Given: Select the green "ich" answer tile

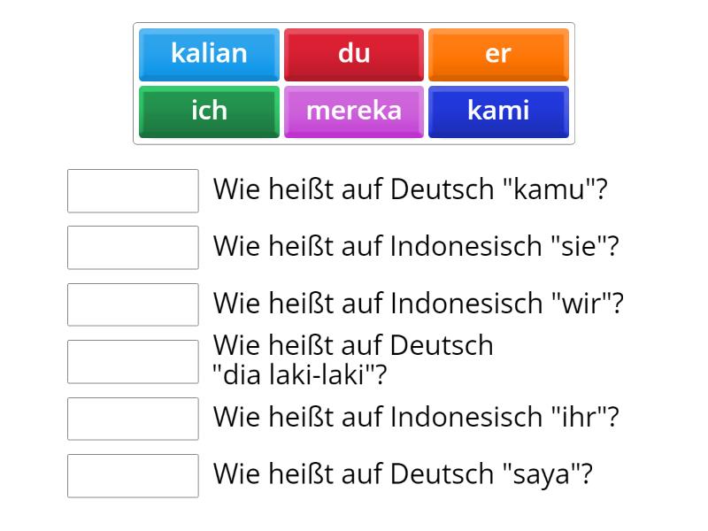Looking at the screenshot, I should pyautogui.click(x=209, y=111).
